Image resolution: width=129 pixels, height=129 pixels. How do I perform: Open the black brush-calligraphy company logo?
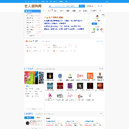pos(60,96)
